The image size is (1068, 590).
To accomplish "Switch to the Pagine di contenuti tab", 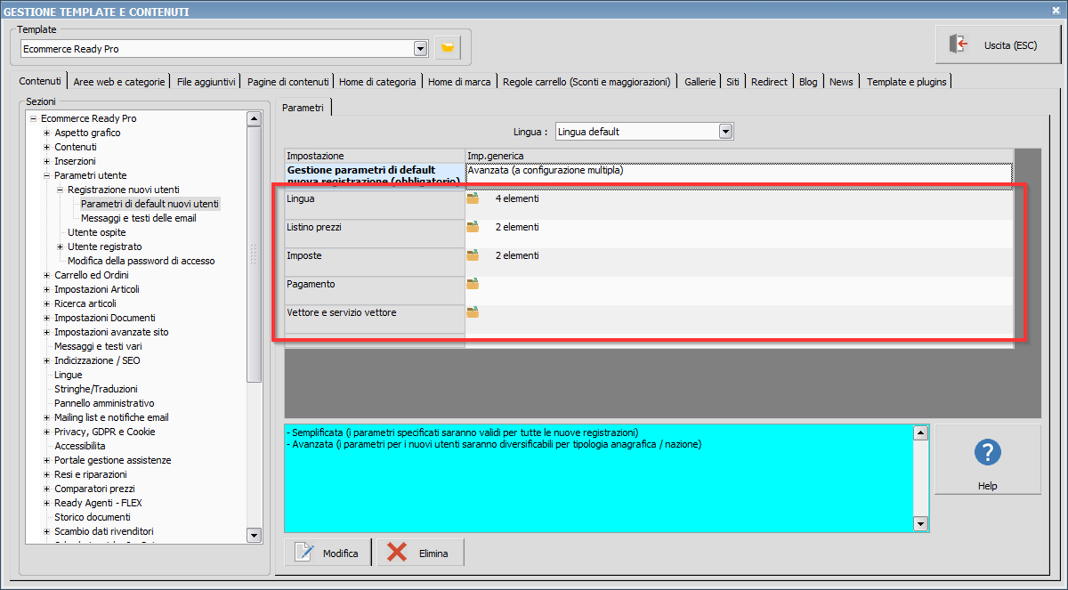I will (x=288, y=81).
